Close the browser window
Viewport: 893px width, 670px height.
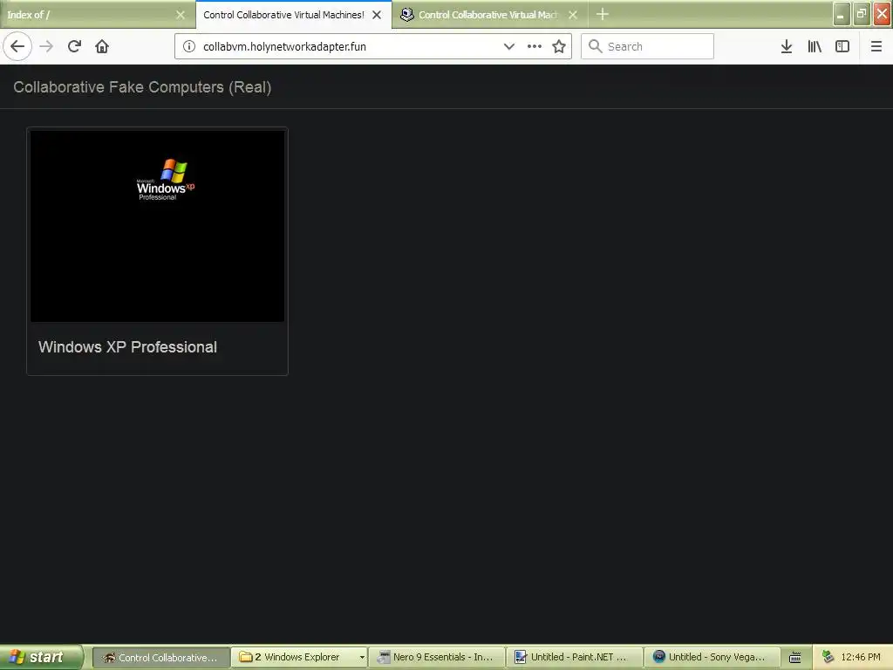(883, 14)
